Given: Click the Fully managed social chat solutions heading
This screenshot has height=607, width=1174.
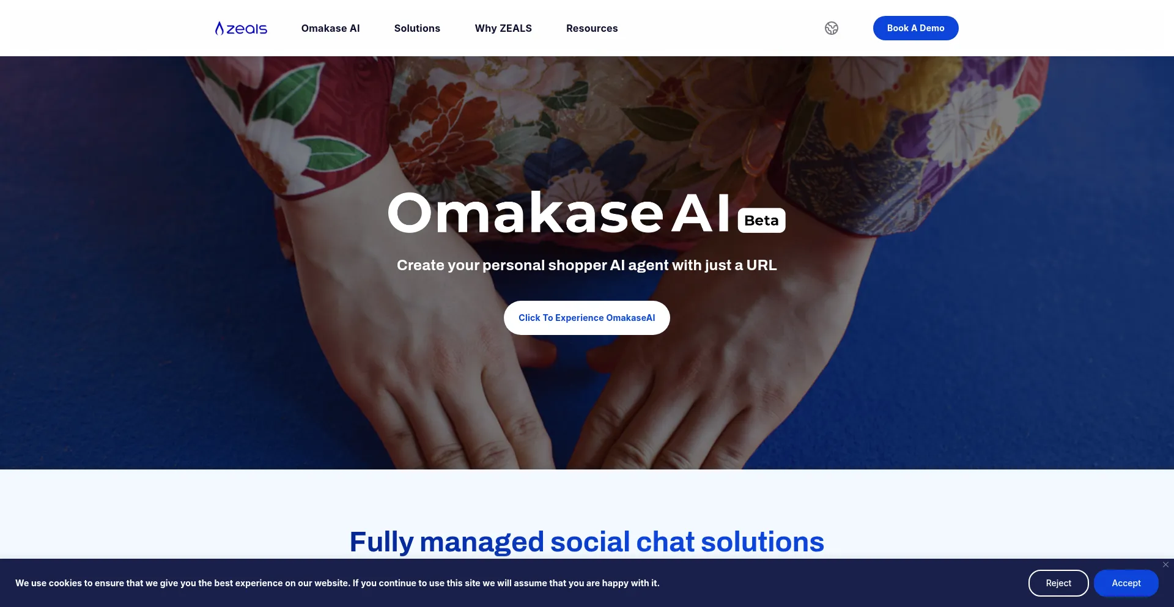Looking at the screenshot, I should point(587,542).
